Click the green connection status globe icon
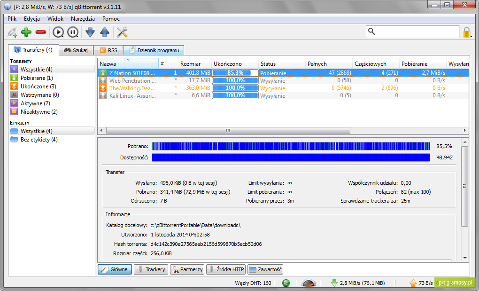 pyautogui.click(x=286, y=283)
